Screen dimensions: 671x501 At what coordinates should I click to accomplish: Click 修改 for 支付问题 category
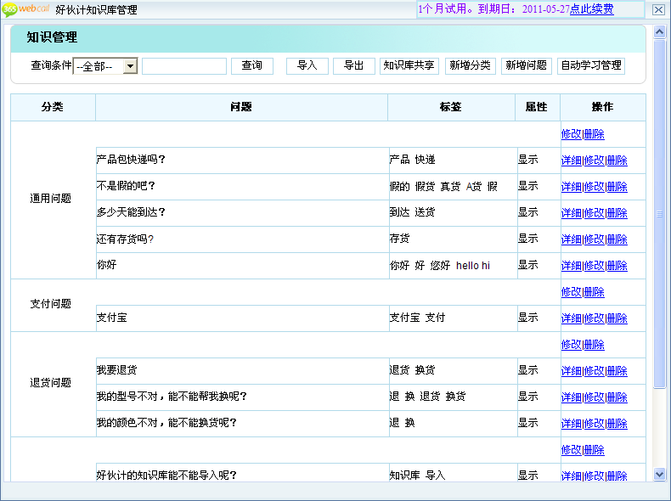pos(572,292)
